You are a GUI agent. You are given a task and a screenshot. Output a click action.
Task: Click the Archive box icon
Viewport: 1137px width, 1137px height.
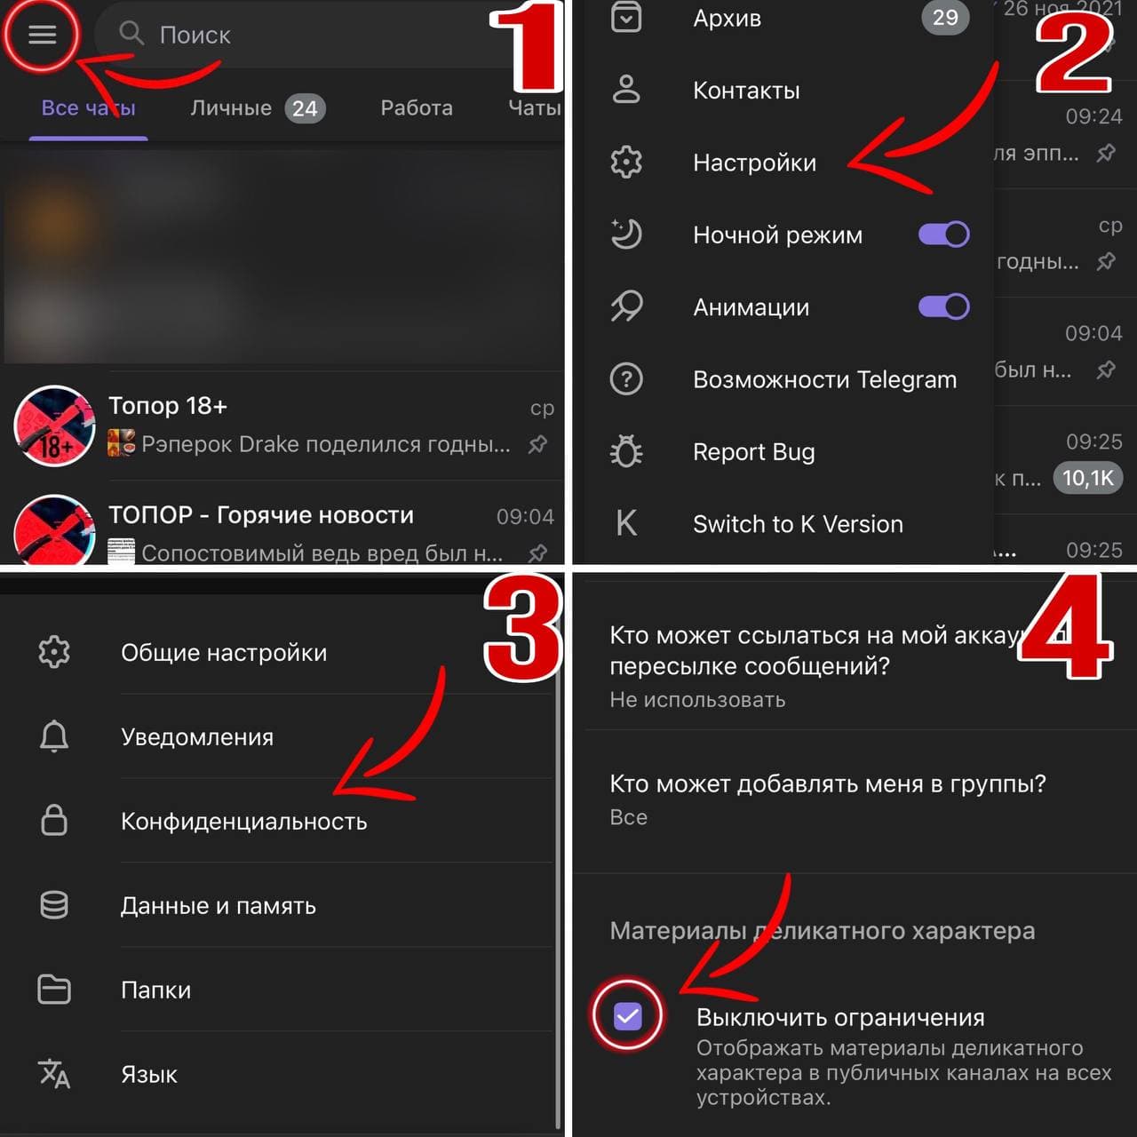626,18
